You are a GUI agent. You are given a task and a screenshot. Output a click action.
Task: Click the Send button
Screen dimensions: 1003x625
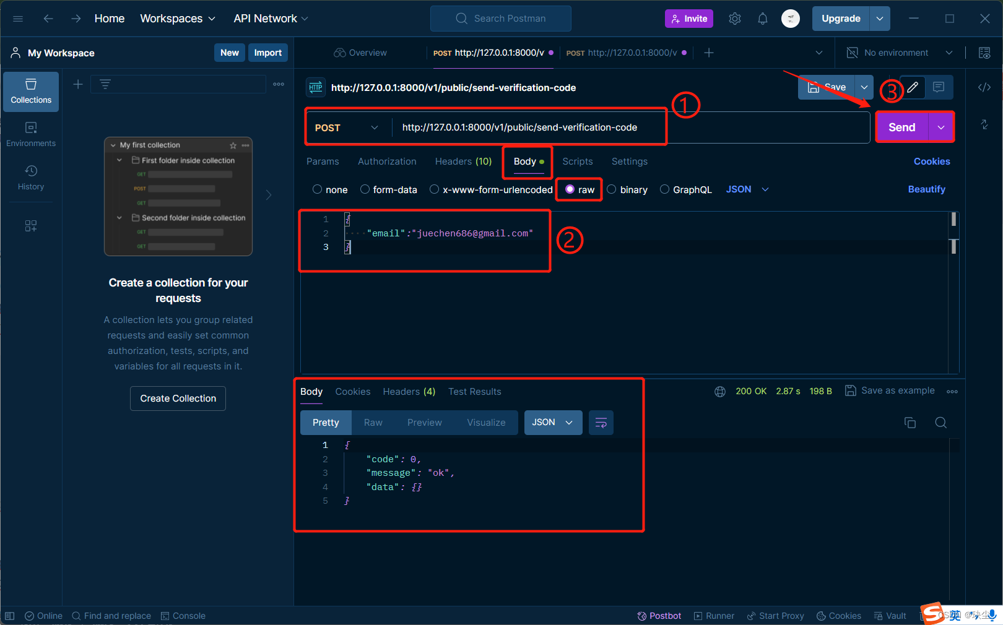click(x=902, y=127)
